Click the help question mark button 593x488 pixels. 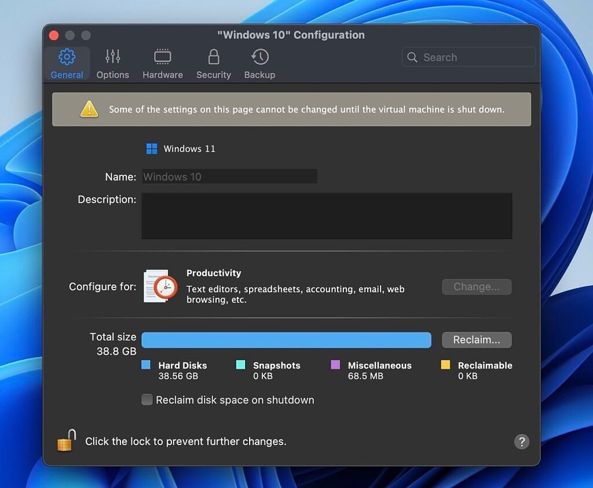521,442
